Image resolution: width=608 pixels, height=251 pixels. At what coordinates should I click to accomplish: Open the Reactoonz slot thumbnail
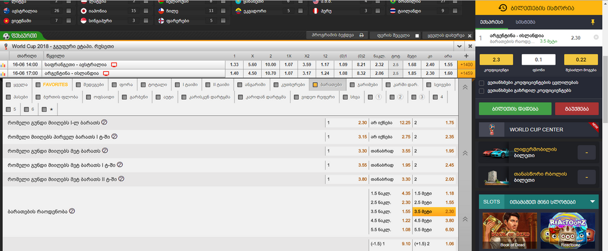[x=568, y=231]
